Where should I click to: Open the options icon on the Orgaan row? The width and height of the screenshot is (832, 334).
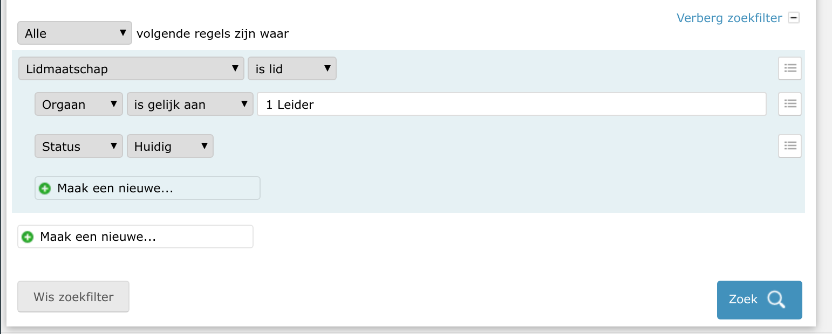click(x=789, y=104)
